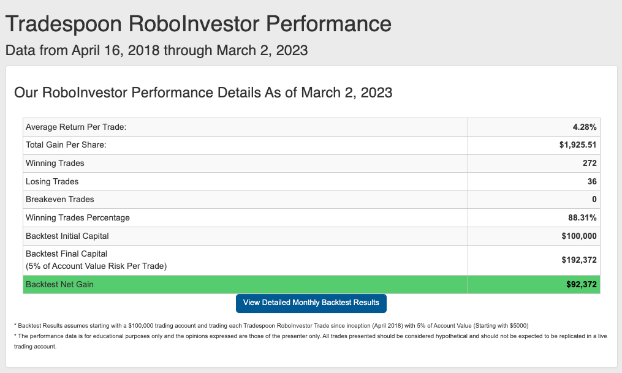Viewport: 622px width, 373px height.
Task: Select the backtest results assumption footnote
Action: (x=271, y=326)
